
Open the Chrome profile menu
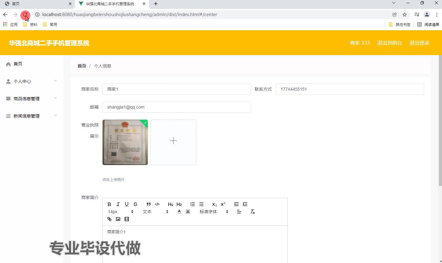(427, 15)
